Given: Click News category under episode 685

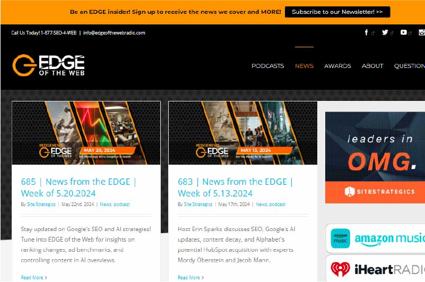Looking at the screenshot, I should 106,204.
